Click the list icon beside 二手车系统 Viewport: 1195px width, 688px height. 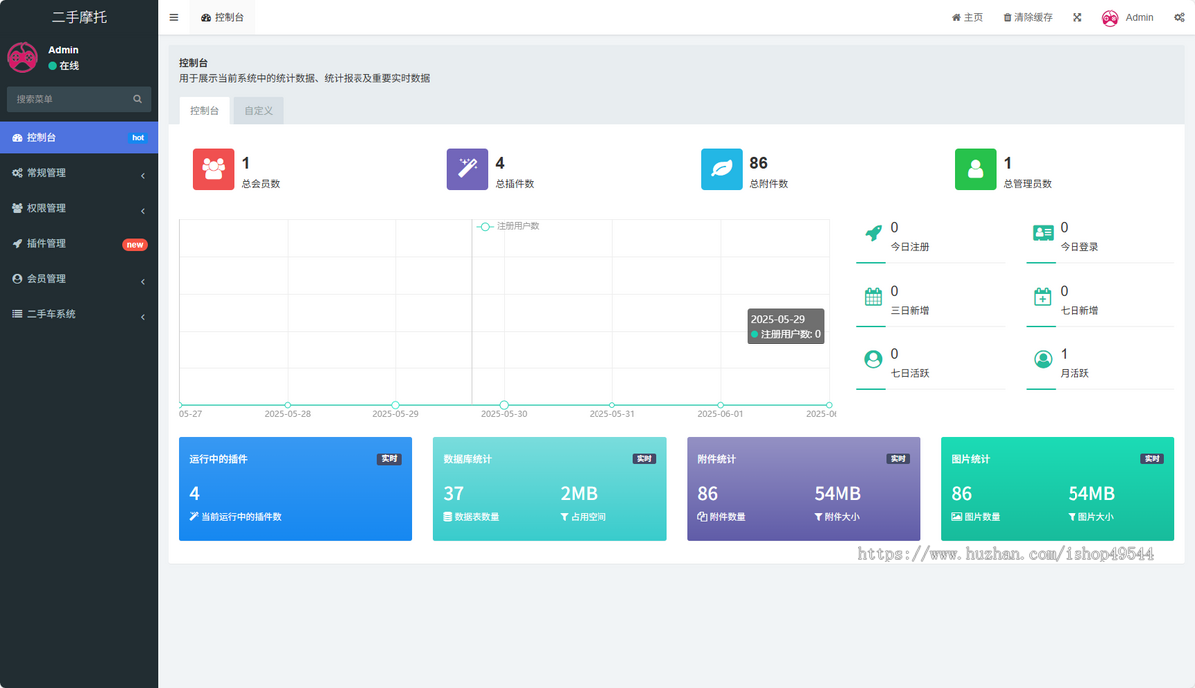click(x=17, y=314)
